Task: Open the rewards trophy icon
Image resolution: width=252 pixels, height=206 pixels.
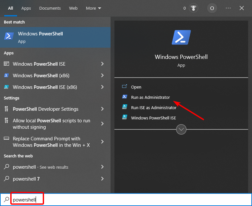Action: pyautogui.click(x=194, y=8)
